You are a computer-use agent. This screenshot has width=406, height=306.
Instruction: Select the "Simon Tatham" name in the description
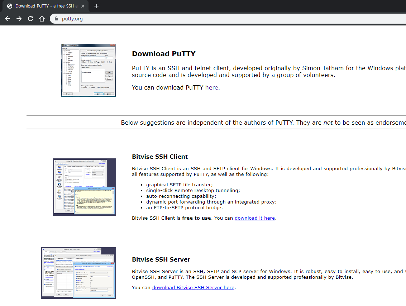[323, 68]
